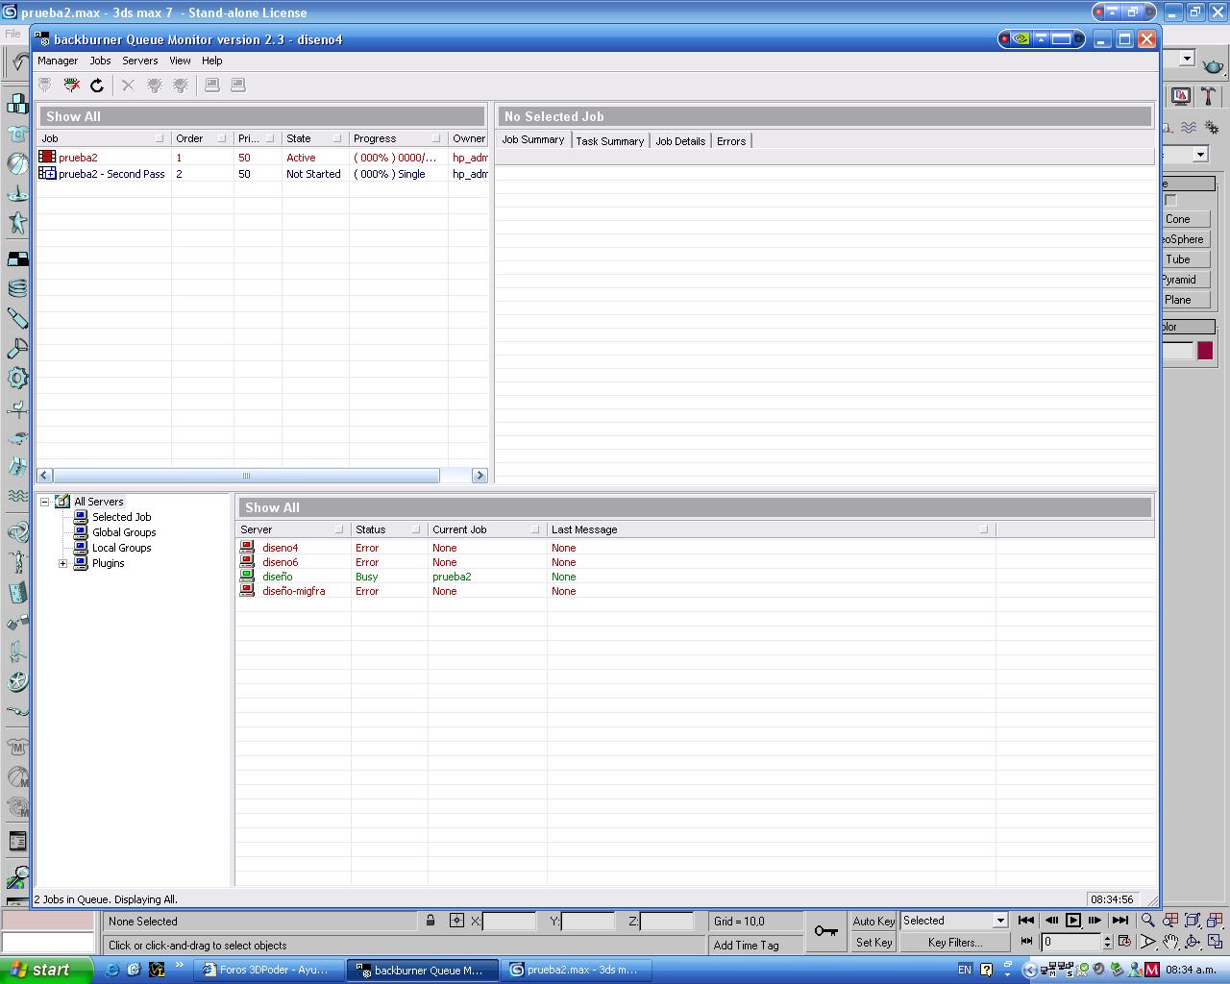Toggle the Selection Lock padlock
1230x984 pixels.
coord(430,921)
